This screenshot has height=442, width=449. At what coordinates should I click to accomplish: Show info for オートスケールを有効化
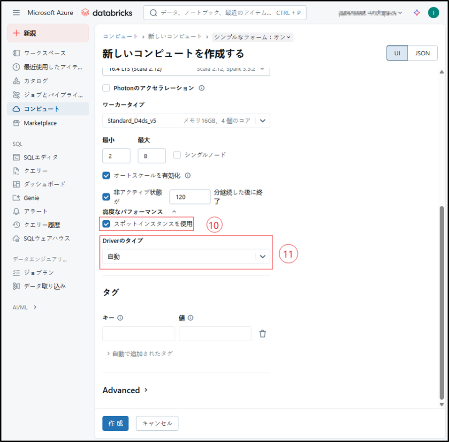coord(188,175)
